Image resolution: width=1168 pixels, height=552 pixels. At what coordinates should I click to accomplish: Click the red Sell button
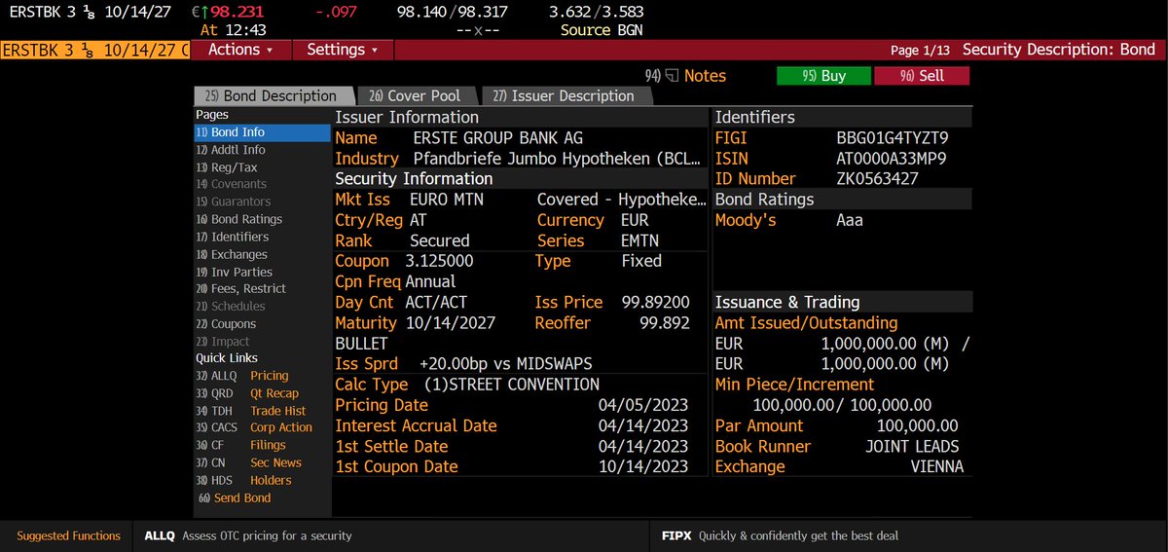click(922, 76)
